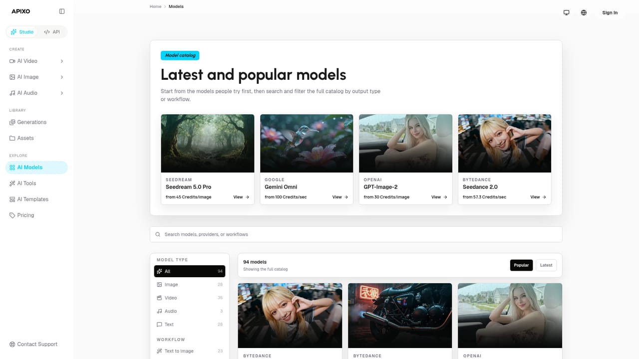Image resolution: width=639 pixels, height=359 pixels.
Task: Sort models by Popular
Action: (521, 265)
